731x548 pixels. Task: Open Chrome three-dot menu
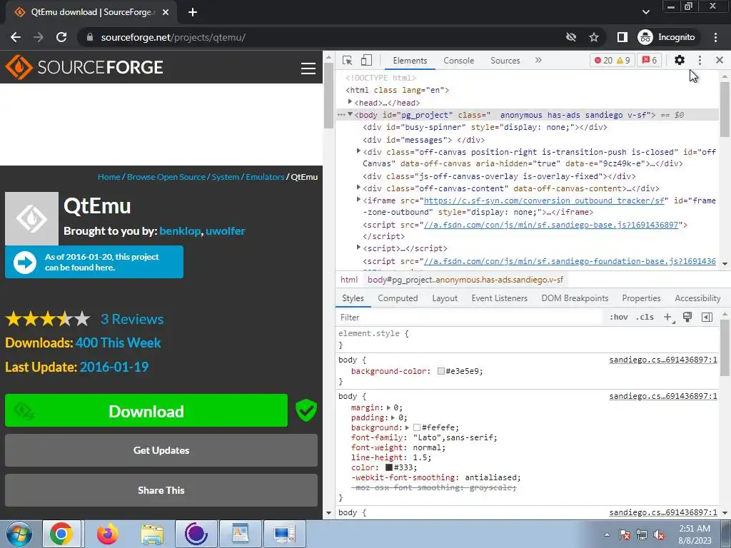[715, 37]
